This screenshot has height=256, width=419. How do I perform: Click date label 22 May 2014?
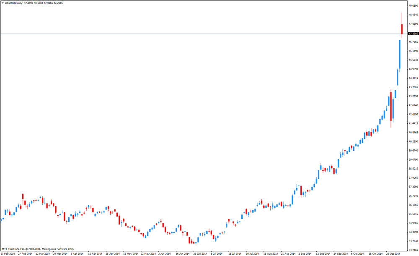(x=148, y=253)
